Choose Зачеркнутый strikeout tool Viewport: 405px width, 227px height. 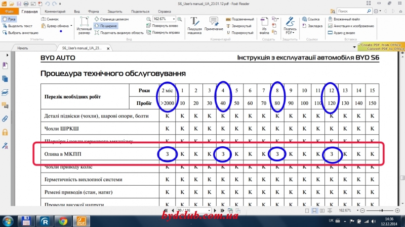point(238,26)
